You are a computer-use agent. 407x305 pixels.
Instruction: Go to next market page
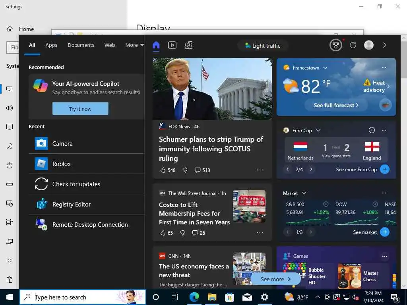(311, 232)
